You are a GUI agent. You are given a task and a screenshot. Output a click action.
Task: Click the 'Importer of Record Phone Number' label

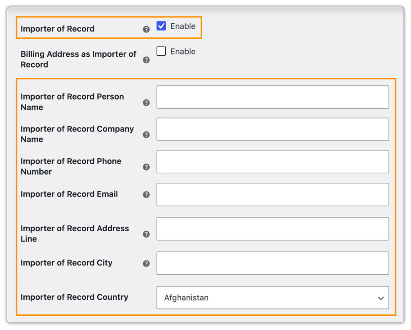pos(71,166)
